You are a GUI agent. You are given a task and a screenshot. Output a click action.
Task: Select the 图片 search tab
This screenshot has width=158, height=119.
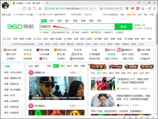click(x=67, y=21)
